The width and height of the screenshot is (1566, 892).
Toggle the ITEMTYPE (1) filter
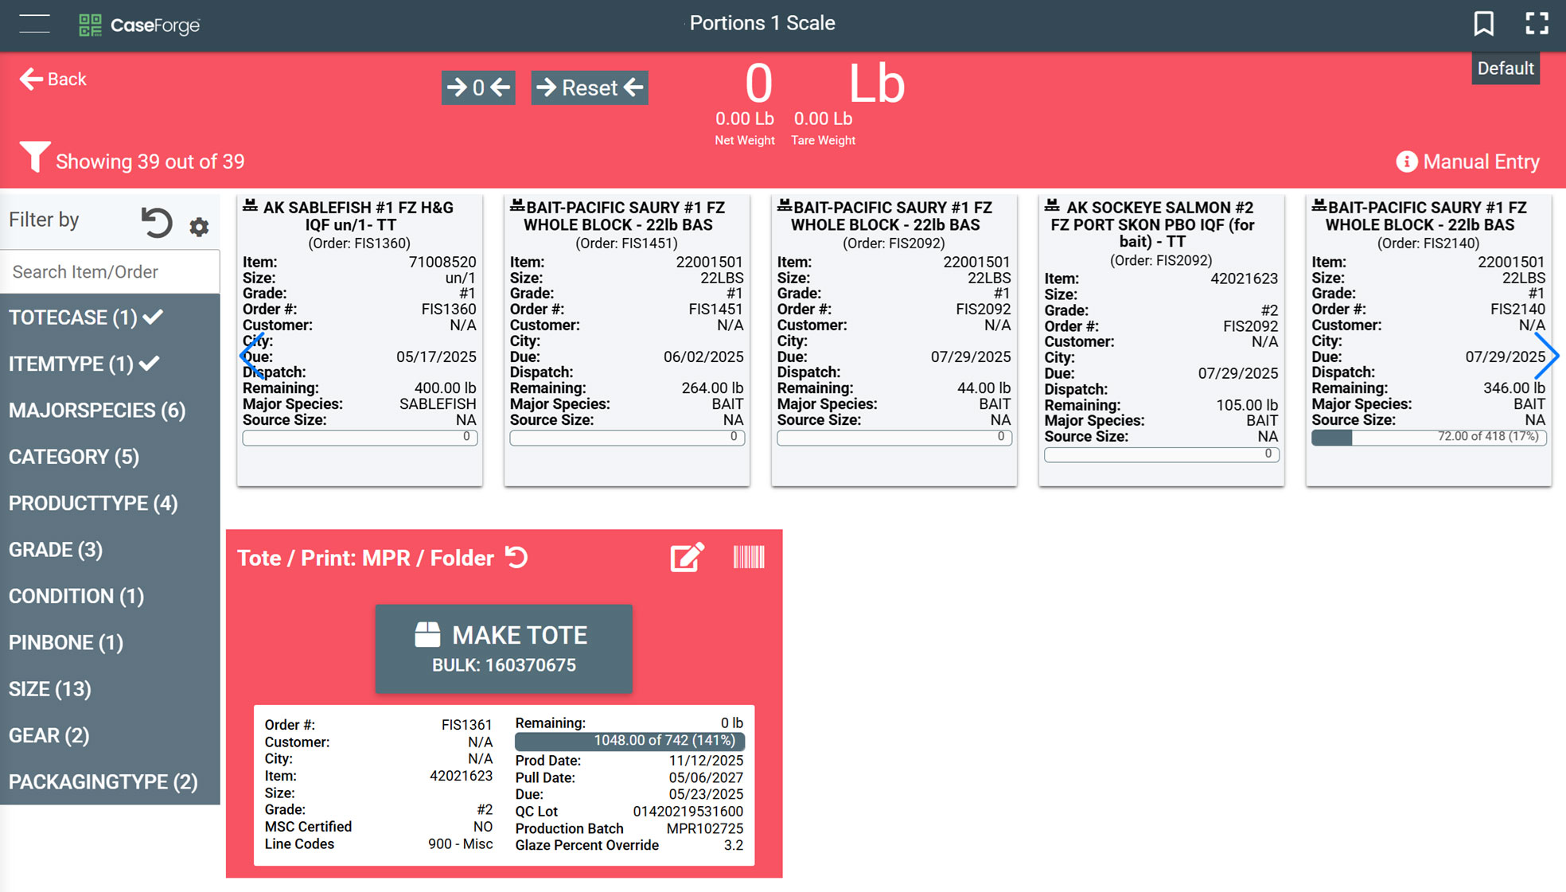pos(84,364)
